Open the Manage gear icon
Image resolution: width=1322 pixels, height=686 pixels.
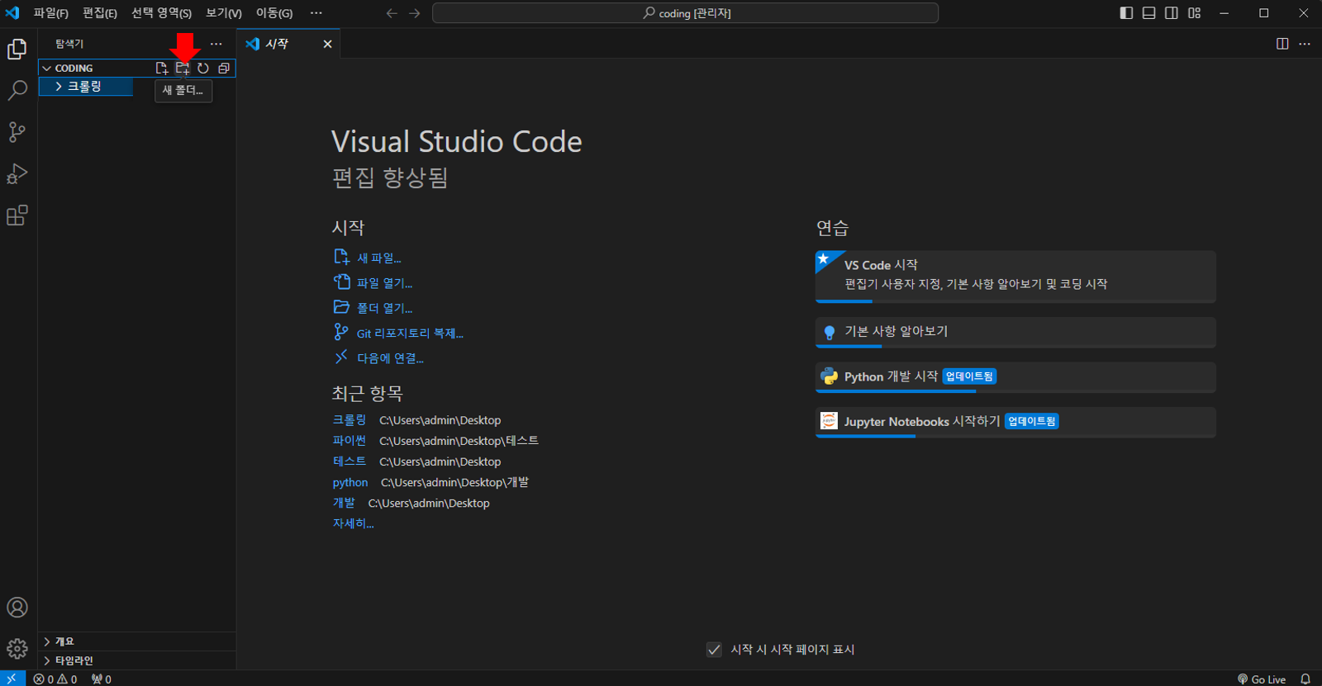17,649
